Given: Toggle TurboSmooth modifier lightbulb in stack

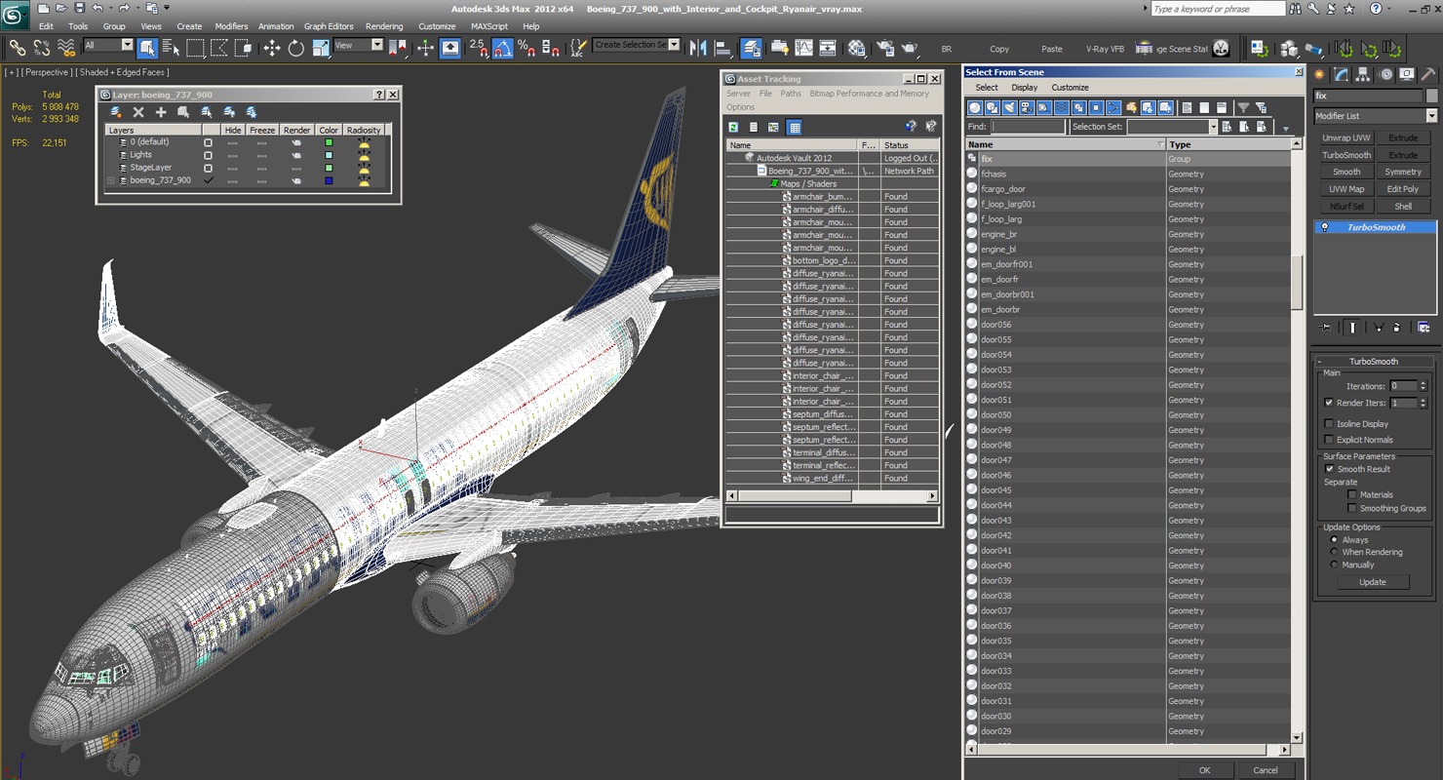Looking at the screenshot, I should coord(1325,227).
